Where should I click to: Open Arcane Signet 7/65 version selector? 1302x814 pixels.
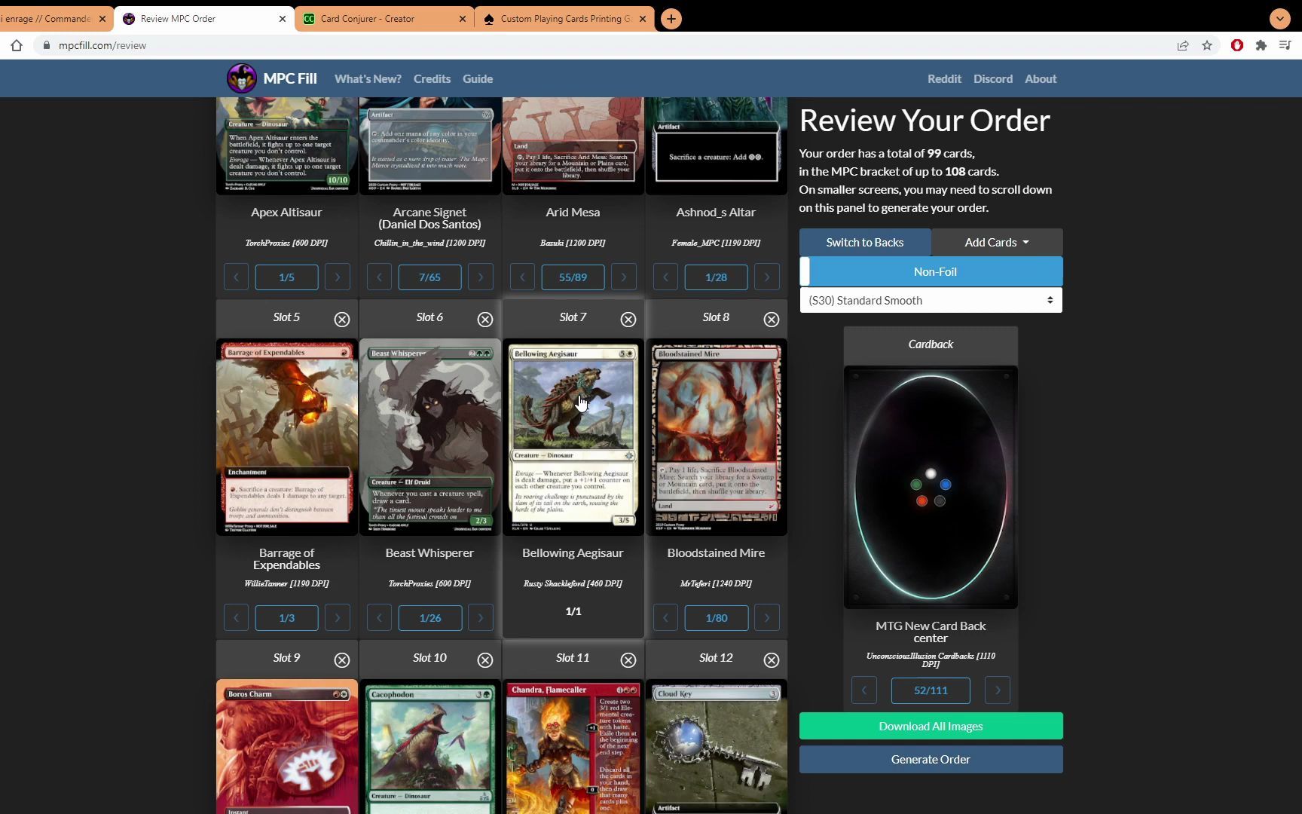(429, 277)
